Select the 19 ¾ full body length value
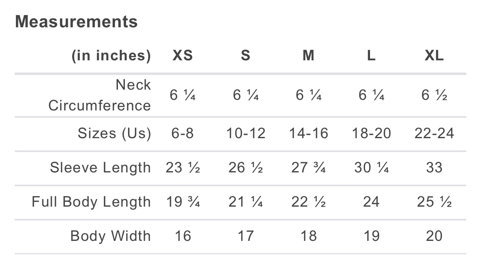The width and height of the screenshot is (481, 258). point(183,202)
